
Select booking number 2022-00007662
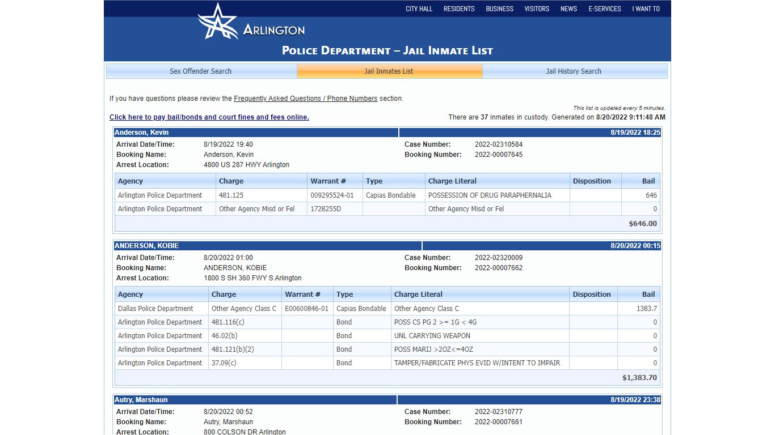[499, 268]
